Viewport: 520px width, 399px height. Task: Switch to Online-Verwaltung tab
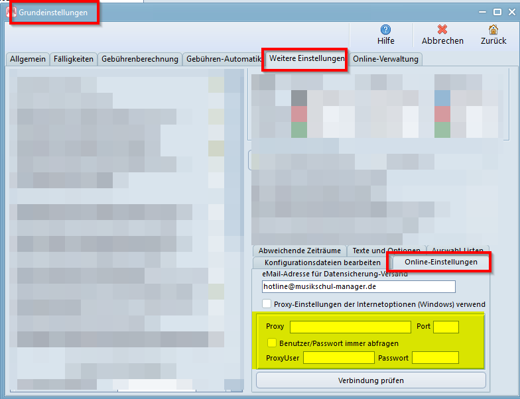[x=385, y=59]
